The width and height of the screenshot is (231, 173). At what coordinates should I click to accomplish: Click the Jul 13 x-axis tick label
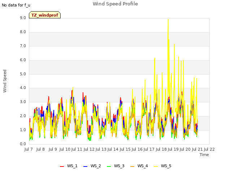click(x=101, y=149)
